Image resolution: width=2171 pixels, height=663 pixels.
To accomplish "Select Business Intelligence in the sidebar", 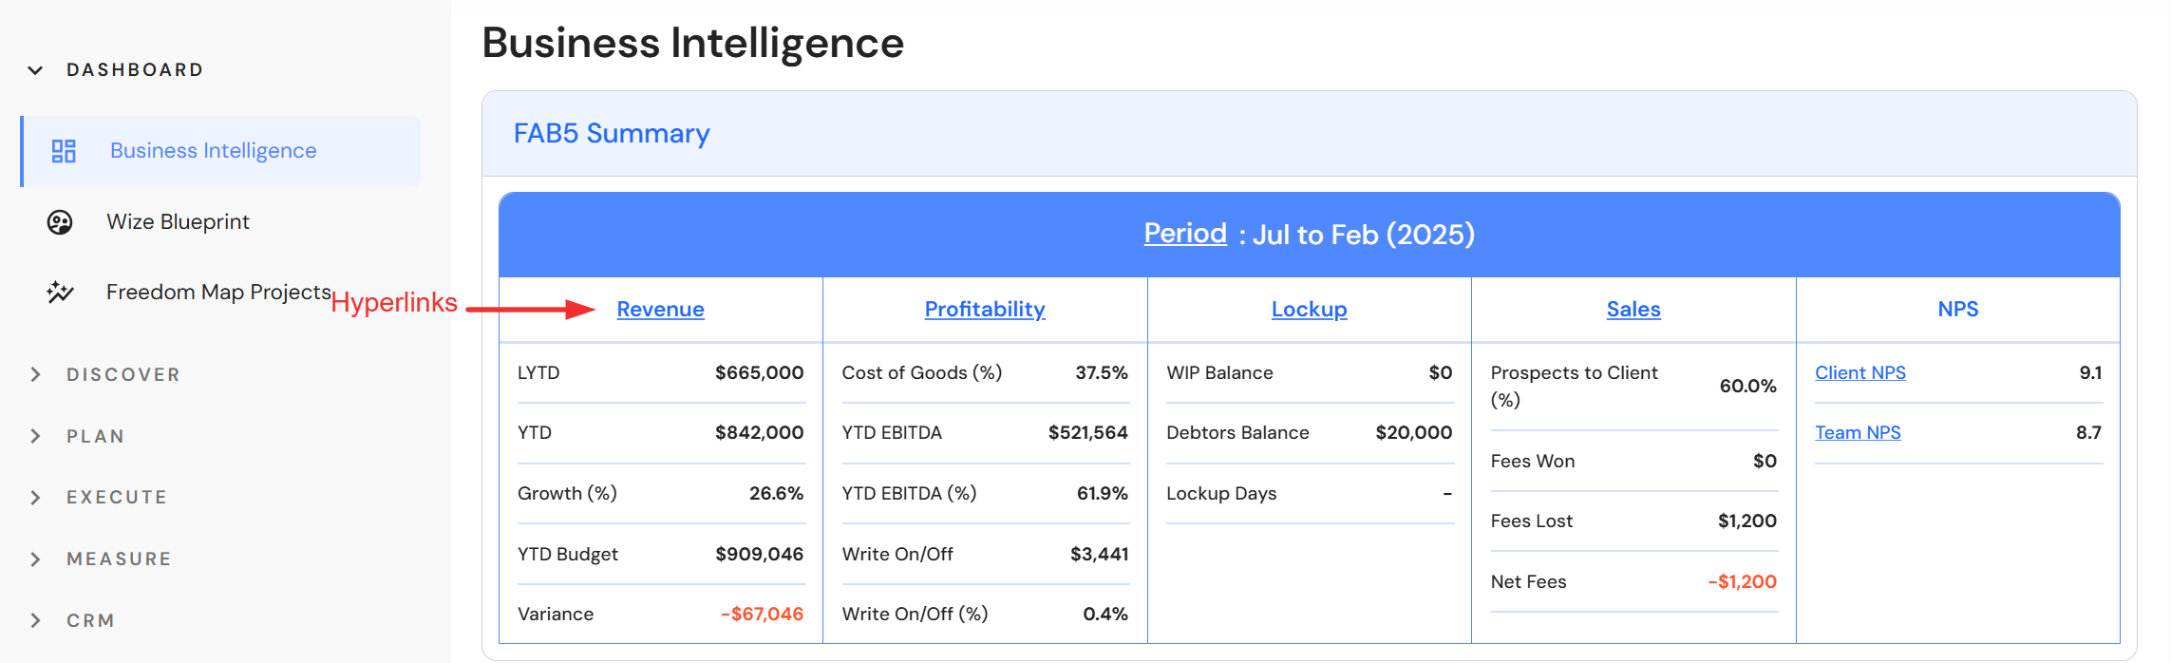I will pos(213,151).
